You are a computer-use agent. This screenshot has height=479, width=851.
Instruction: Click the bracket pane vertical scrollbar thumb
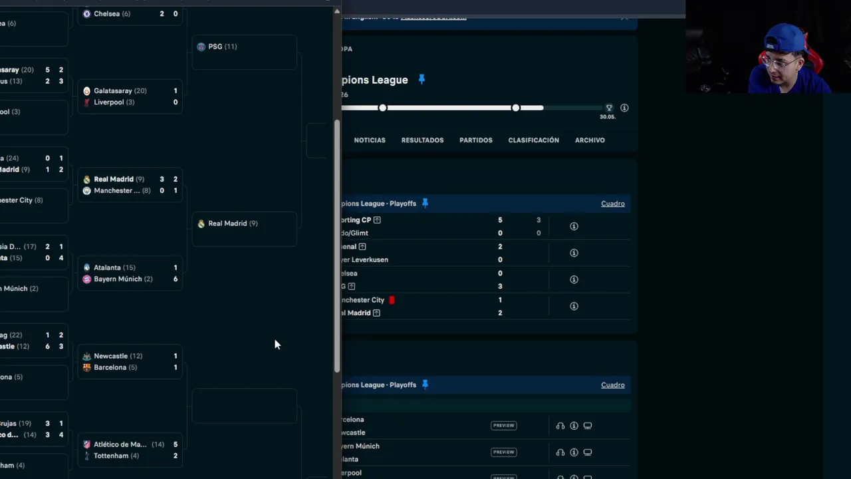337,246
